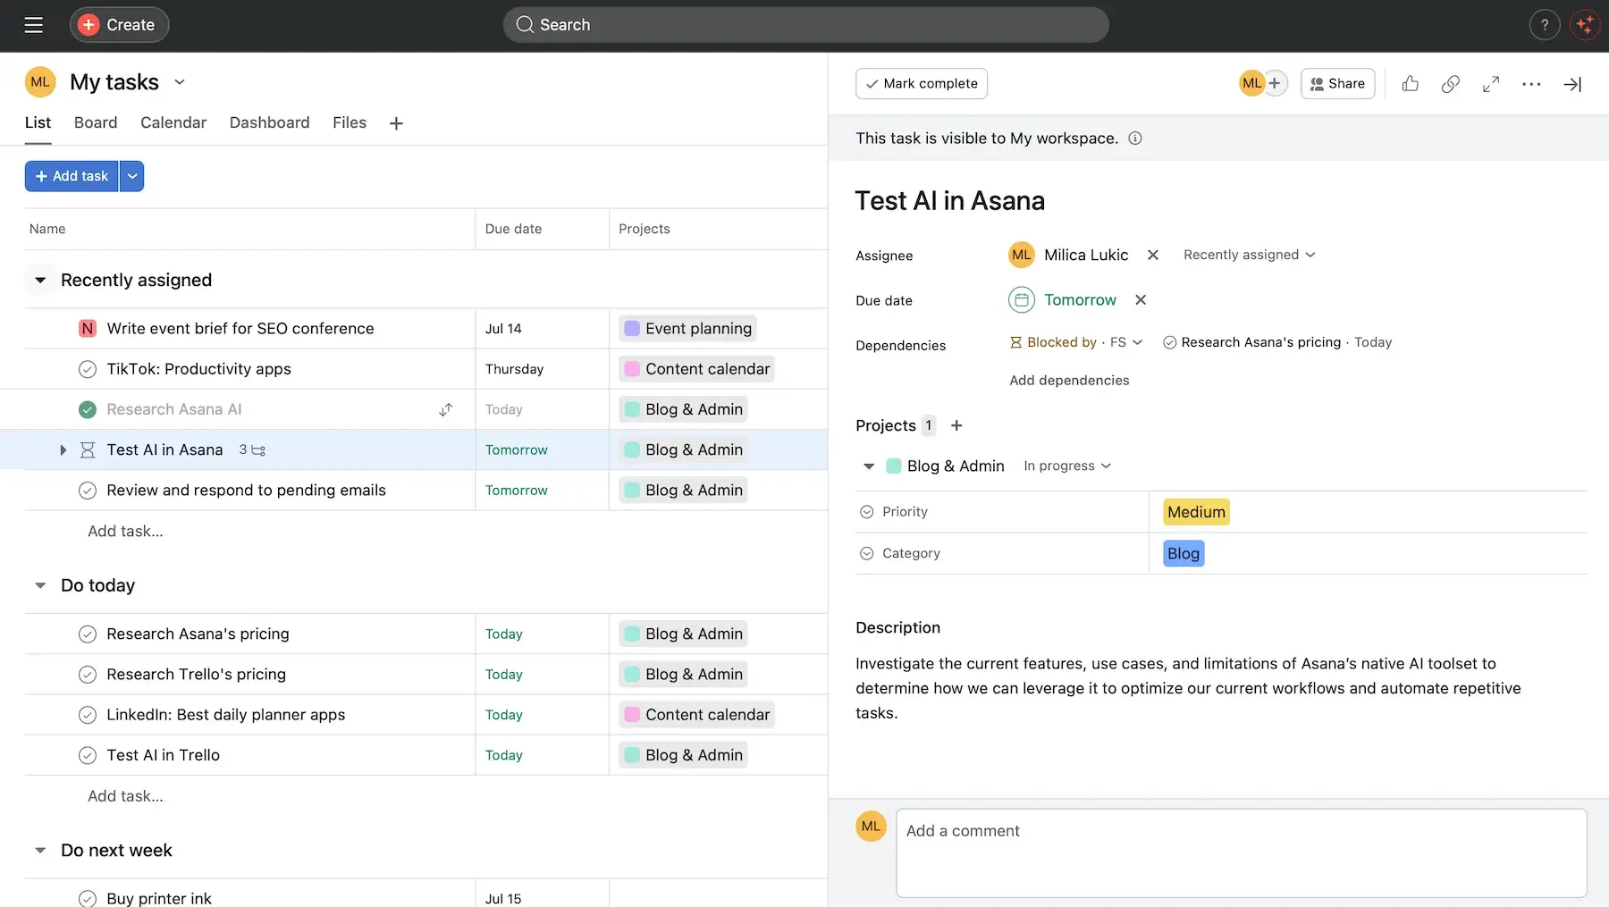Click ML avatar in the task pane header

(1251, 83)
